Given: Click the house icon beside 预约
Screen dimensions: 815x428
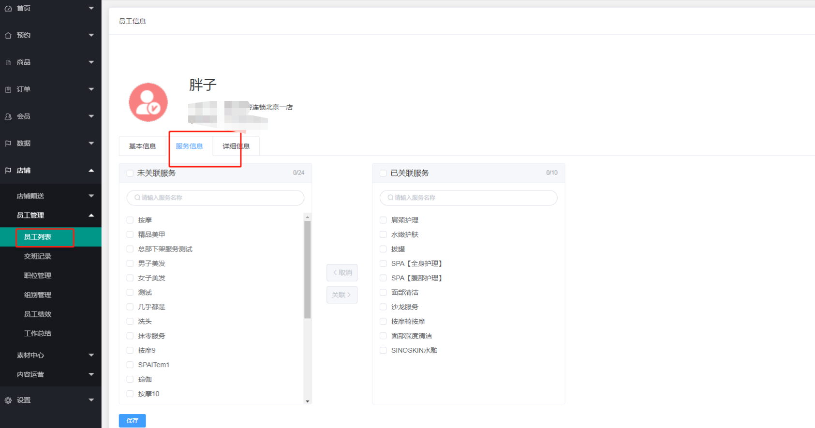Looking at the screenshot, I should coord(8,35).
